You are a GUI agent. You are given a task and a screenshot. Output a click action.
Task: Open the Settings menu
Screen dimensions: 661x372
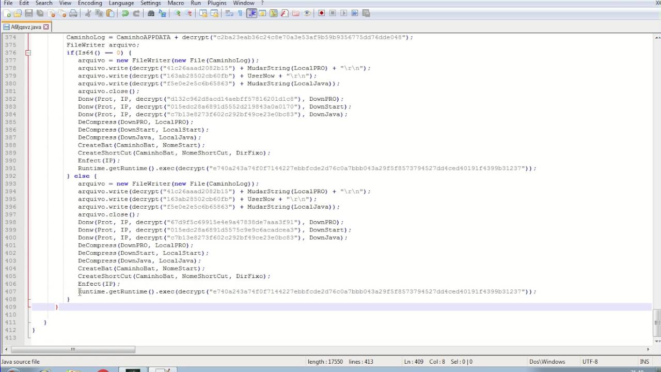click(151, 3)
